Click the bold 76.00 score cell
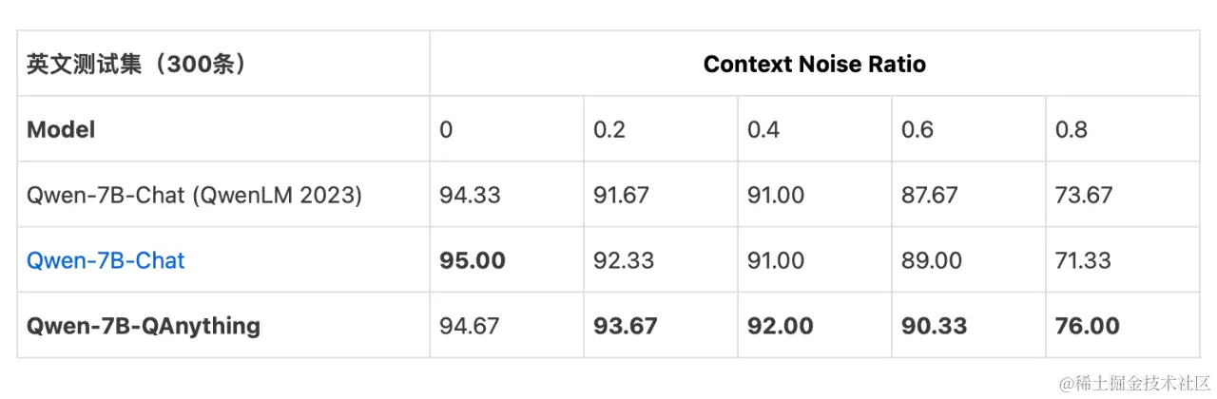Screen dimensions: 1217x399 (x=1088, y=326)
